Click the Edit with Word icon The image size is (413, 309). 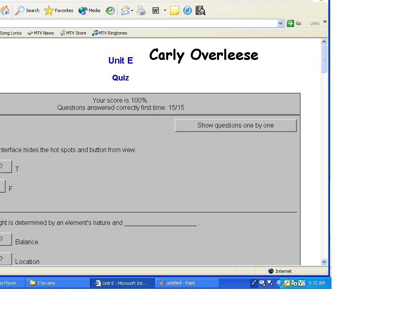[x=156, y=10]
